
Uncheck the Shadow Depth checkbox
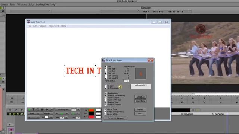coord(105,98)
